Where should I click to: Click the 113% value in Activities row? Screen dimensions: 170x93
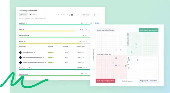pos(91,23)
